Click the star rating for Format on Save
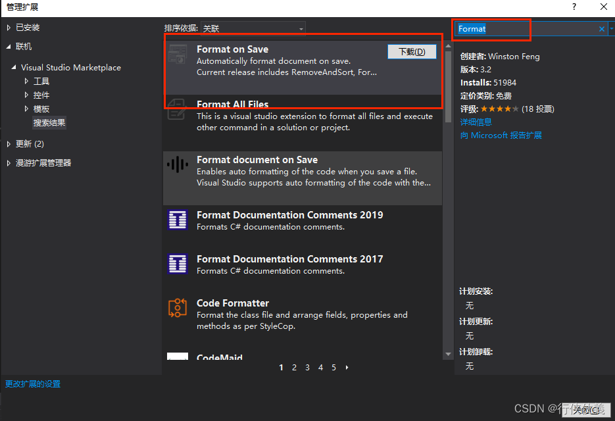The image size is (615, 421). pyautogui.click(x=499, y=109)
